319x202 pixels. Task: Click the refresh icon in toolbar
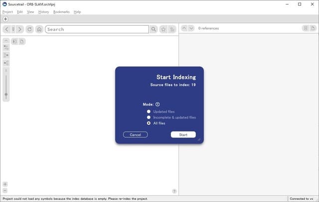pyautogui.click(x=30, y=29)
